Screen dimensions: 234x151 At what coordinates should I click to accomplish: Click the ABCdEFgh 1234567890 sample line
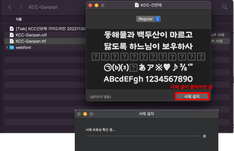(x=148, y=79)
